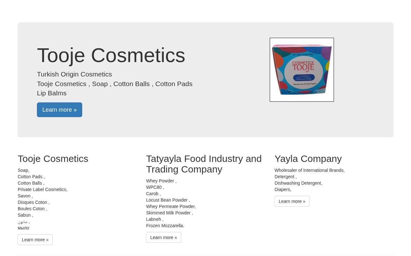The image size is (411, 256).
Task: Click the blue Learn more button
Action: point(59,110)
